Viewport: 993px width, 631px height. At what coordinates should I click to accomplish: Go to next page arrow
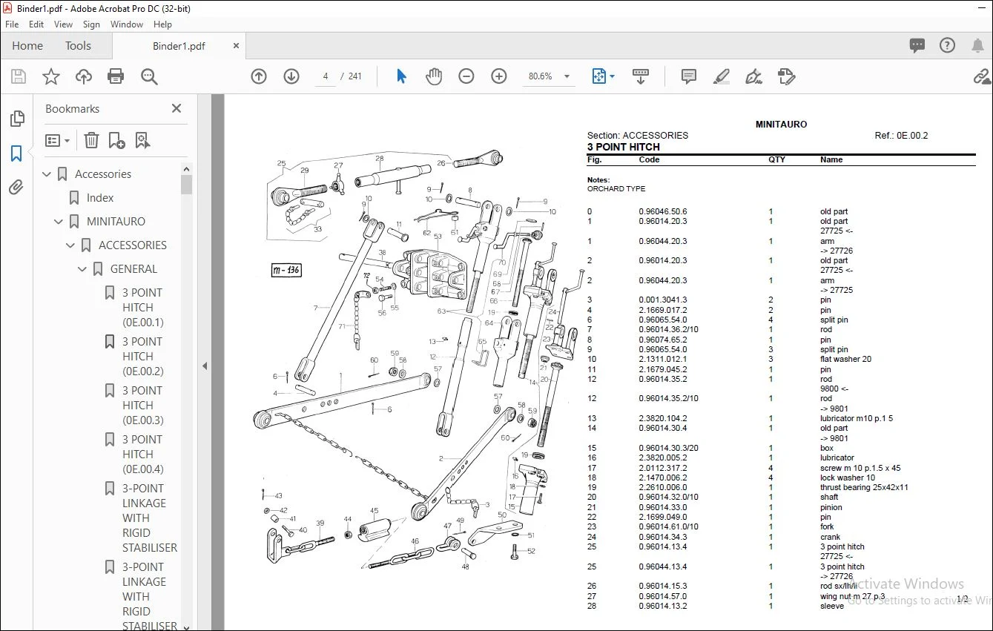291,76
